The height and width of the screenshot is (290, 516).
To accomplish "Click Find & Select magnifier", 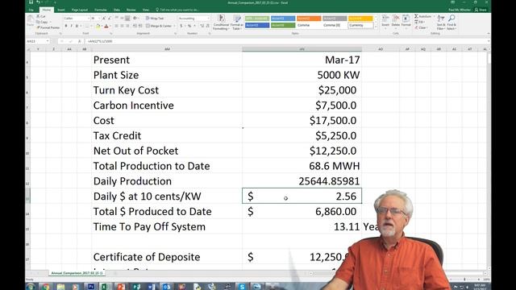I will point(451,22).
